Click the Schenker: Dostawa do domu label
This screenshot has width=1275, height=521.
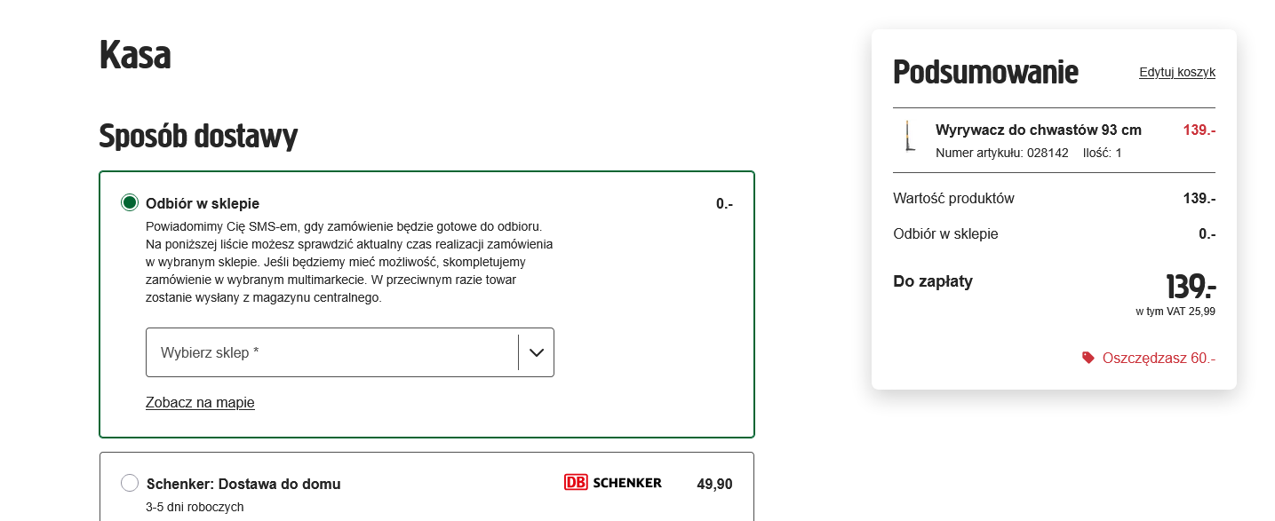[x=243, y=484]
